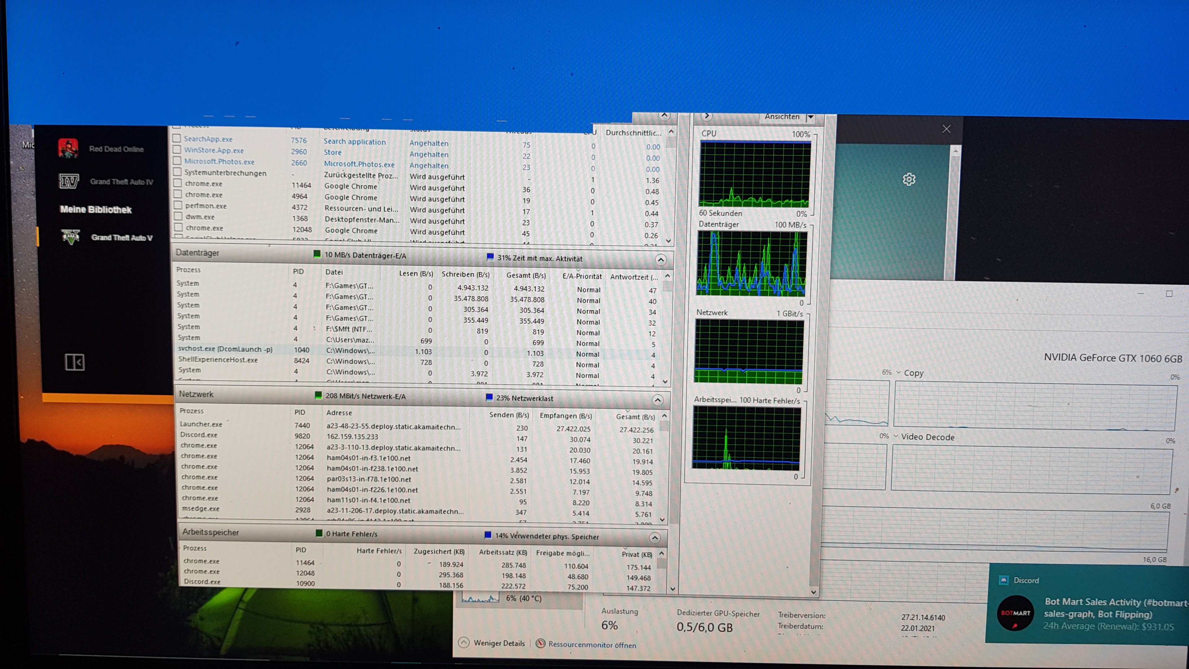This screenshot has width=1189, height=669.
Task: Enable the perfmon.exe process checkbox
Action: click(178, 205)
